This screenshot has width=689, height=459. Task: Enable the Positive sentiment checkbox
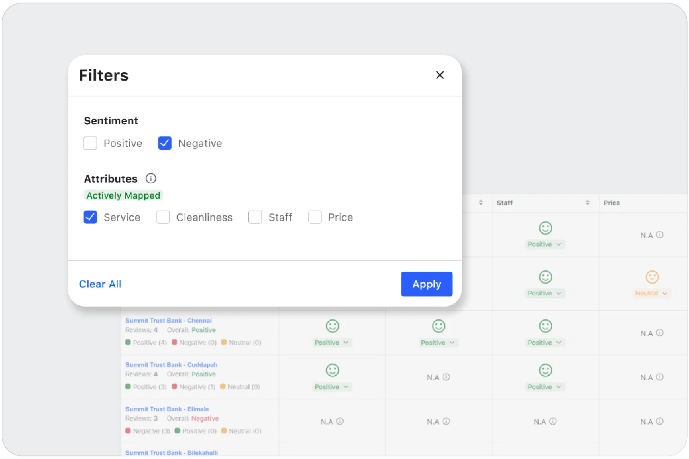click(90, 143)
